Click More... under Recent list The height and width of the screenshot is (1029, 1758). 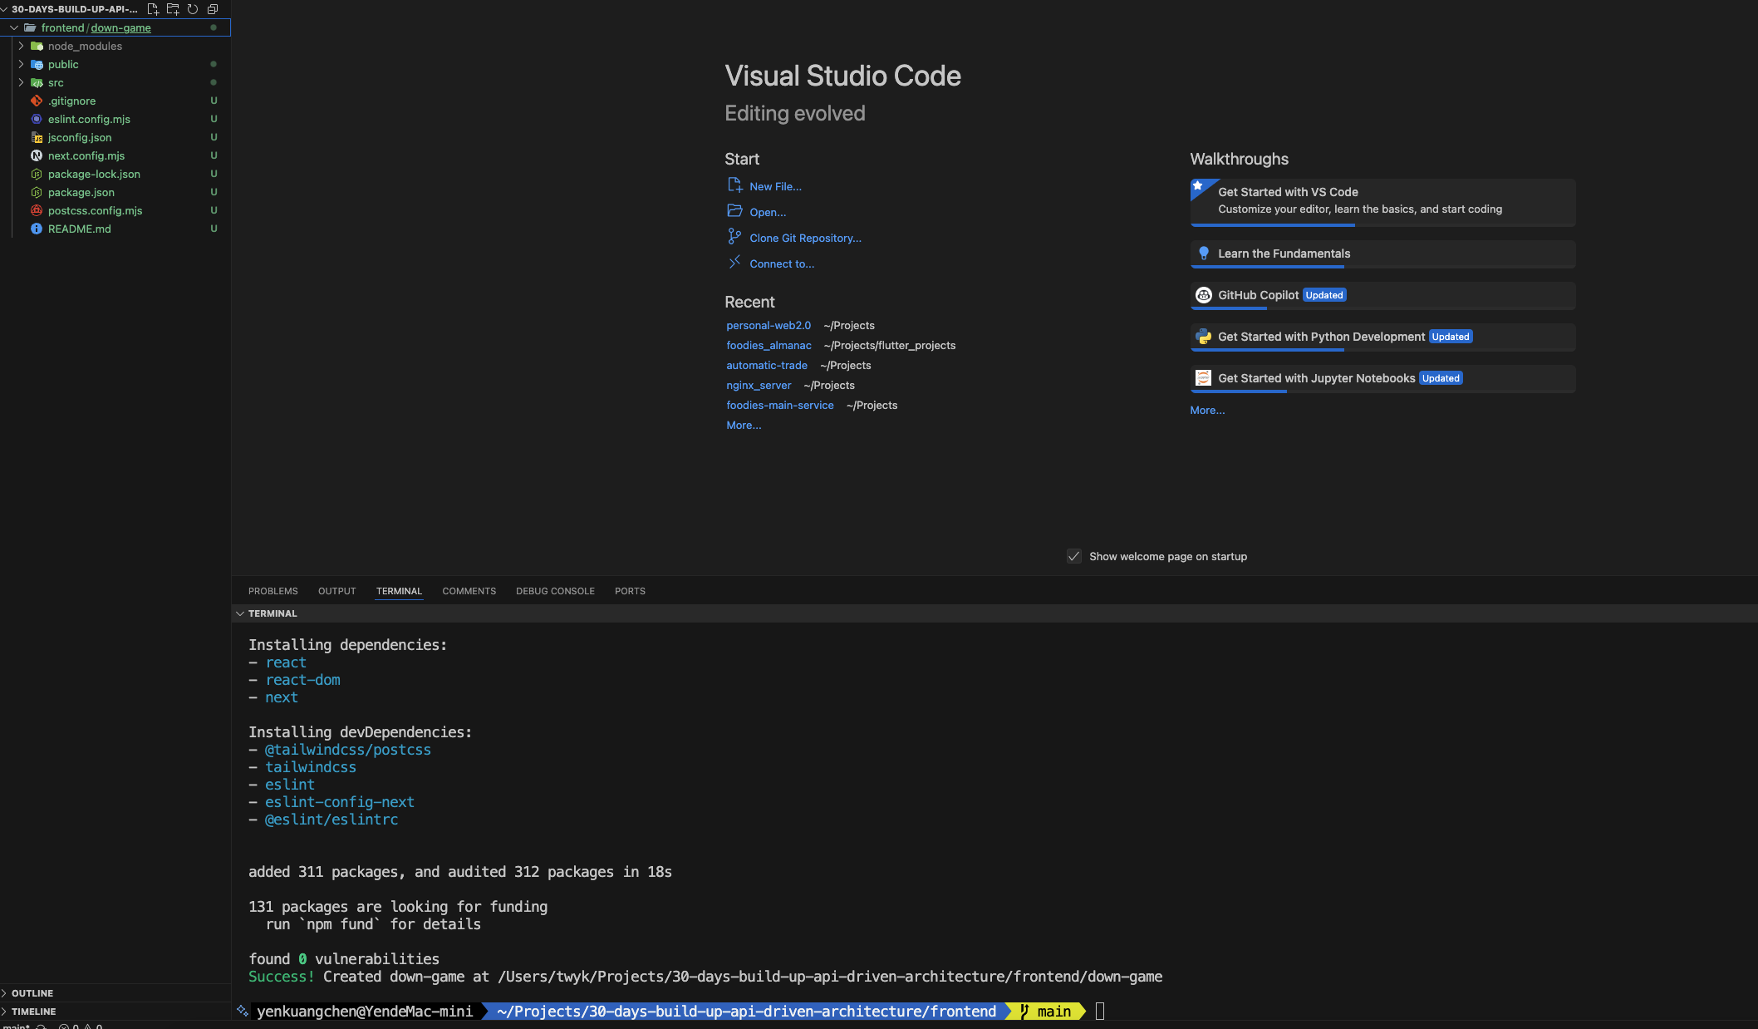pos(744,425)
